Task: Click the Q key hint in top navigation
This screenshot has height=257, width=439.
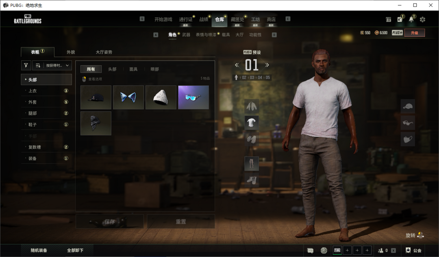Action: (142, 19)
